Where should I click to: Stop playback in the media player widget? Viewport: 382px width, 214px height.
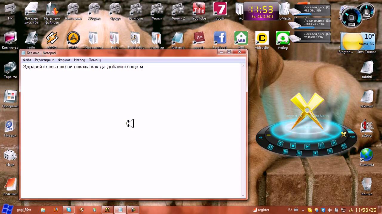293,146
